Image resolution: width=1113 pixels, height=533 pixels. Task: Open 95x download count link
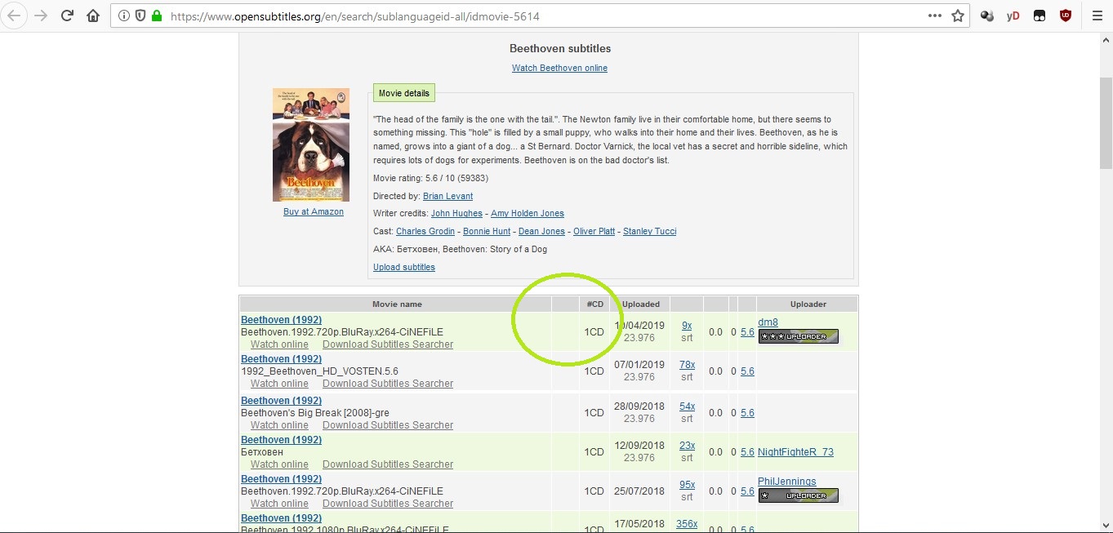point(688,484)
